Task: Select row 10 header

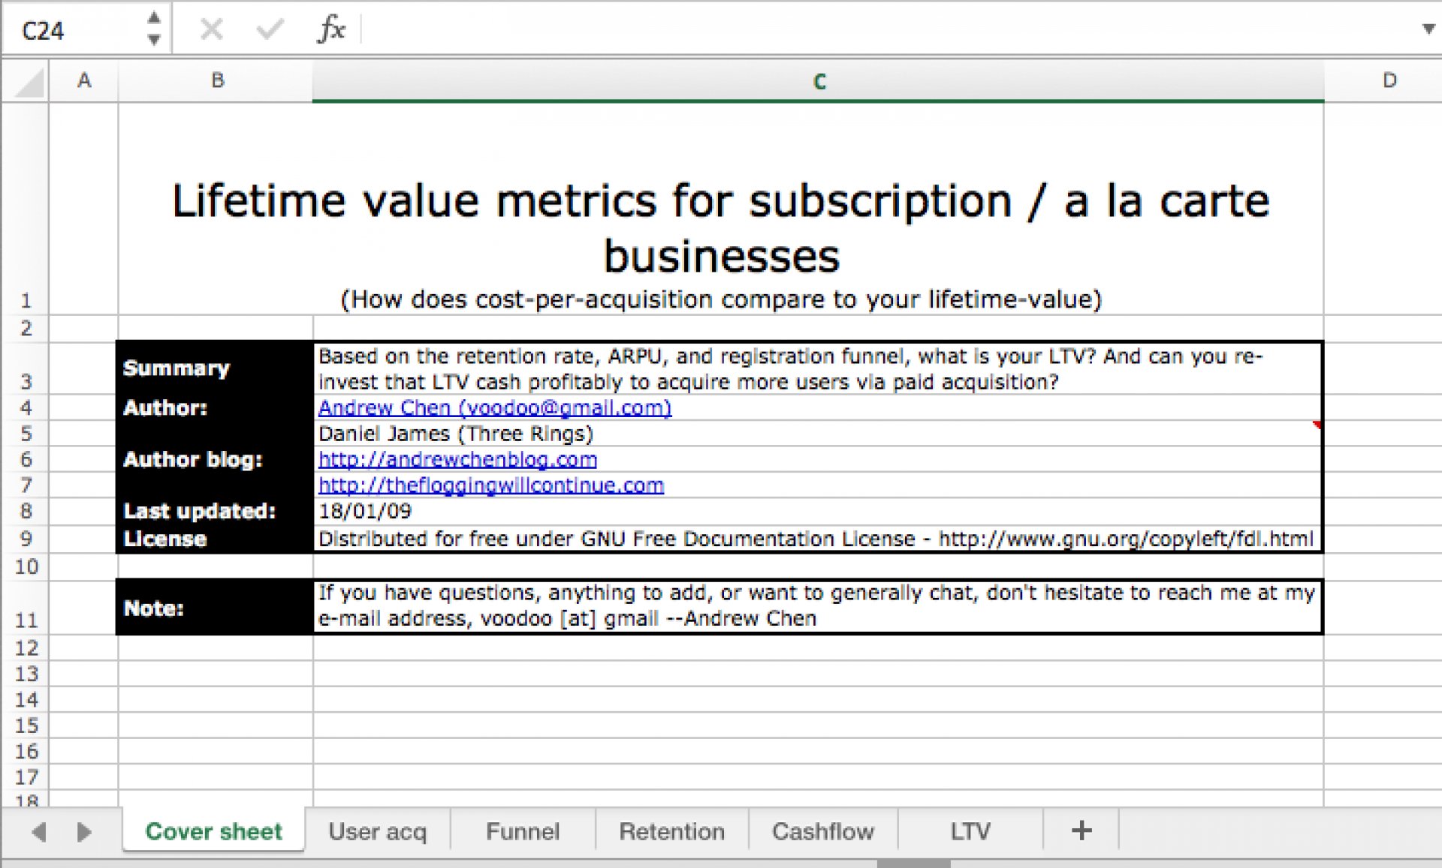Action: 26,566
